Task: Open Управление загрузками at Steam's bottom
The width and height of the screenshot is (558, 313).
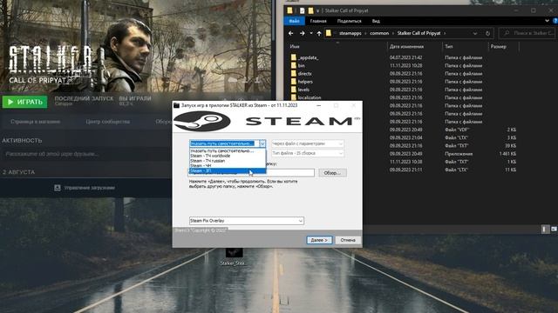Action: click(x=89, y=188)
